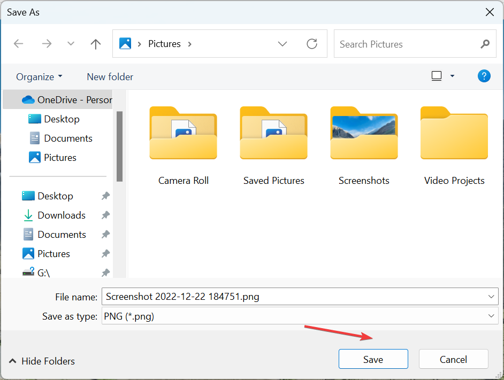
Task: Go back to previous folder
Action: [x=19, y=44]
